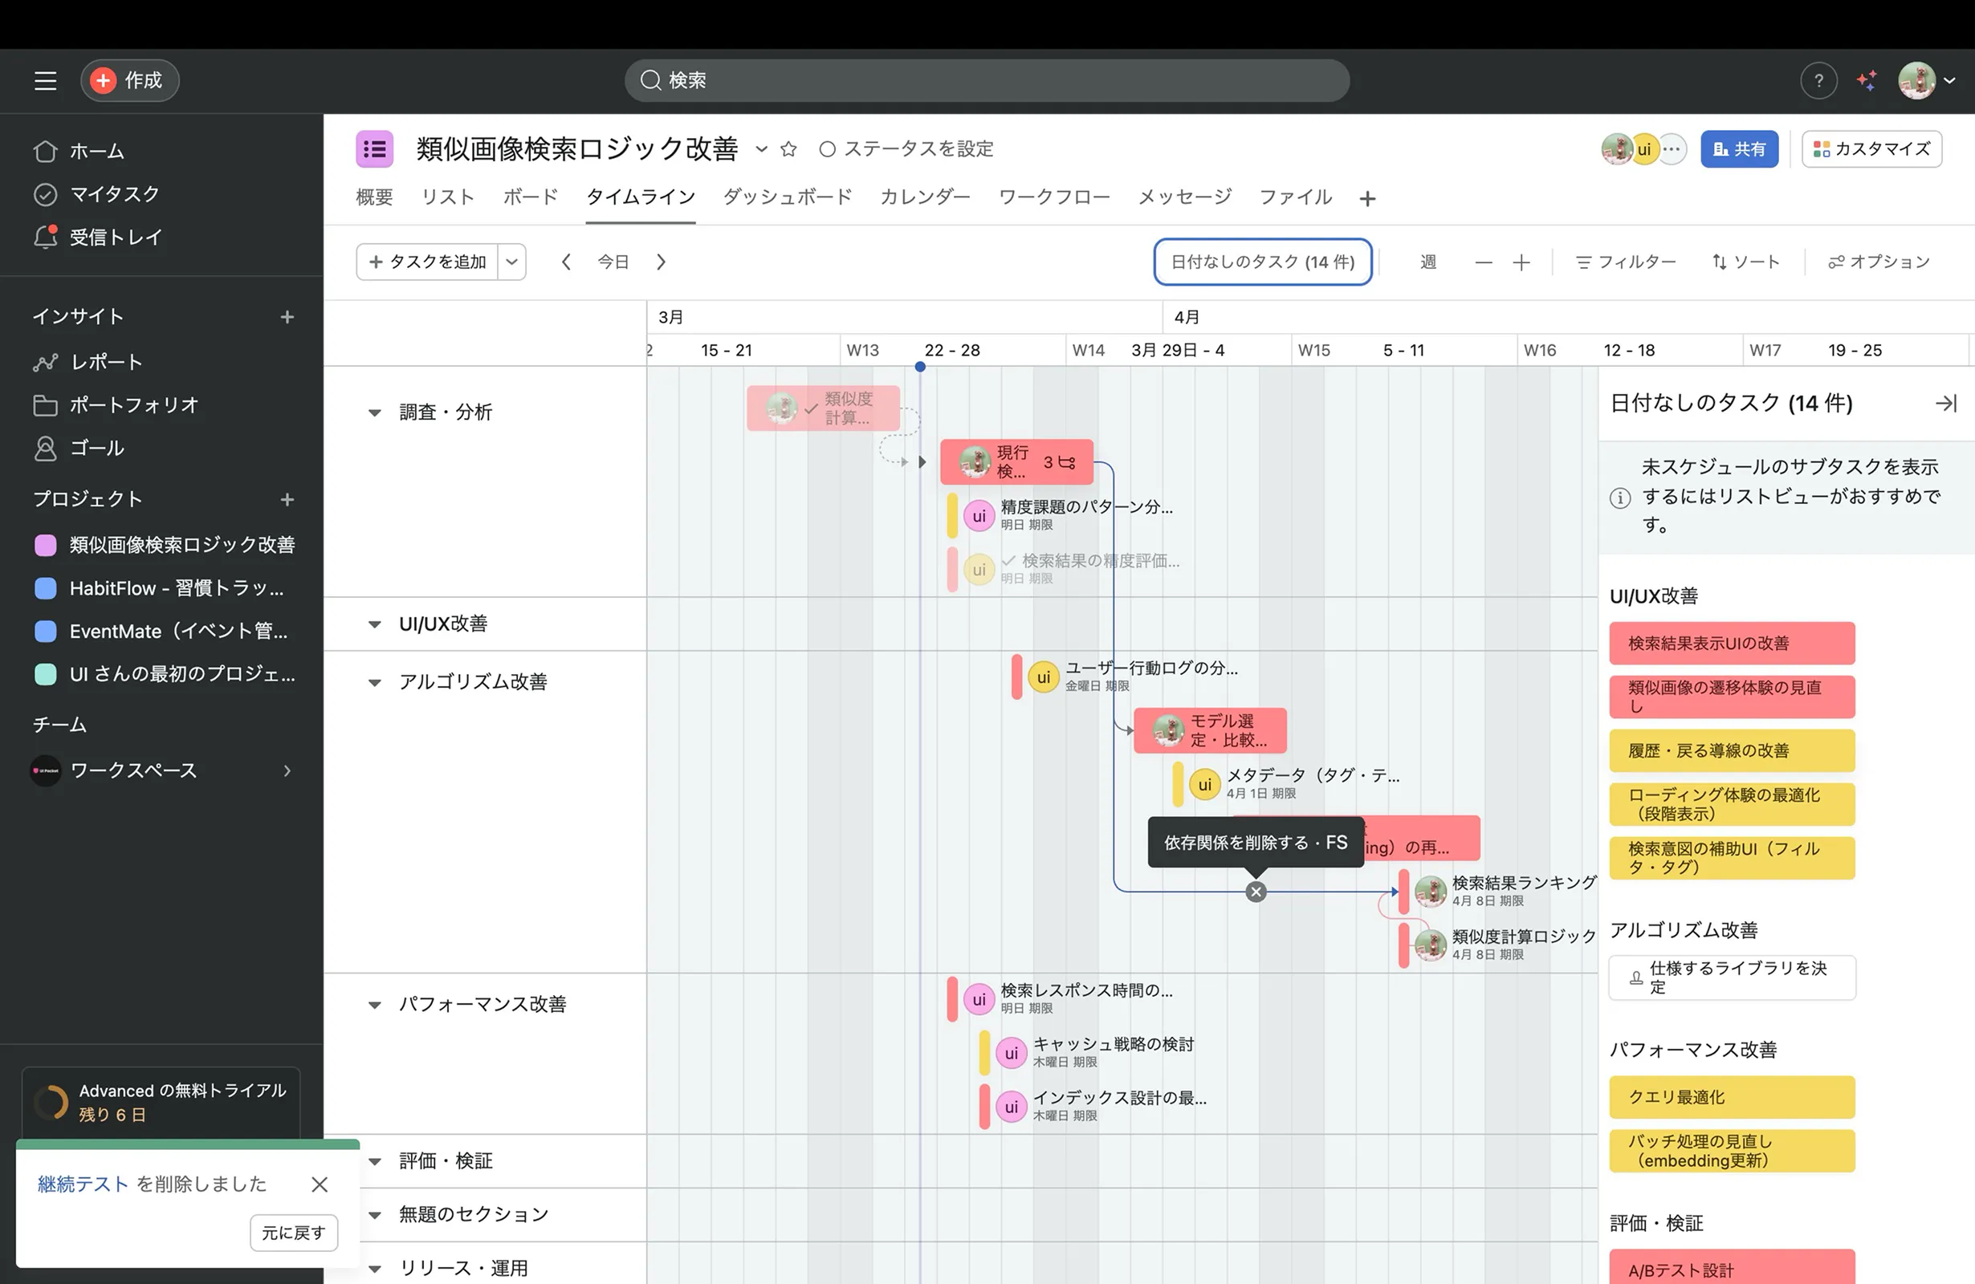Open the レポート section
The image size is (1975, 1284).
pos(106,362)
